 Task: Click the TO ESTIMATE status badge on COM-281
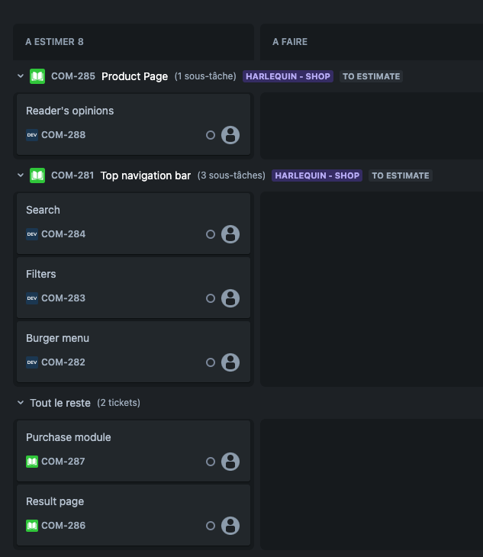[401, 175]
